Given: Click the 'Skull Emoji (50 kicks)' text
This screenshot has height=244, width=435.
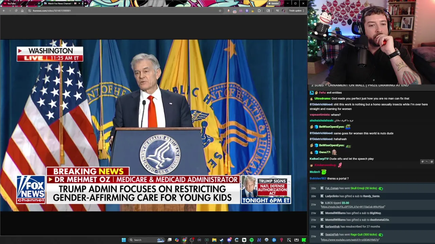Looking at the screenshot, I should pos(364,188).
